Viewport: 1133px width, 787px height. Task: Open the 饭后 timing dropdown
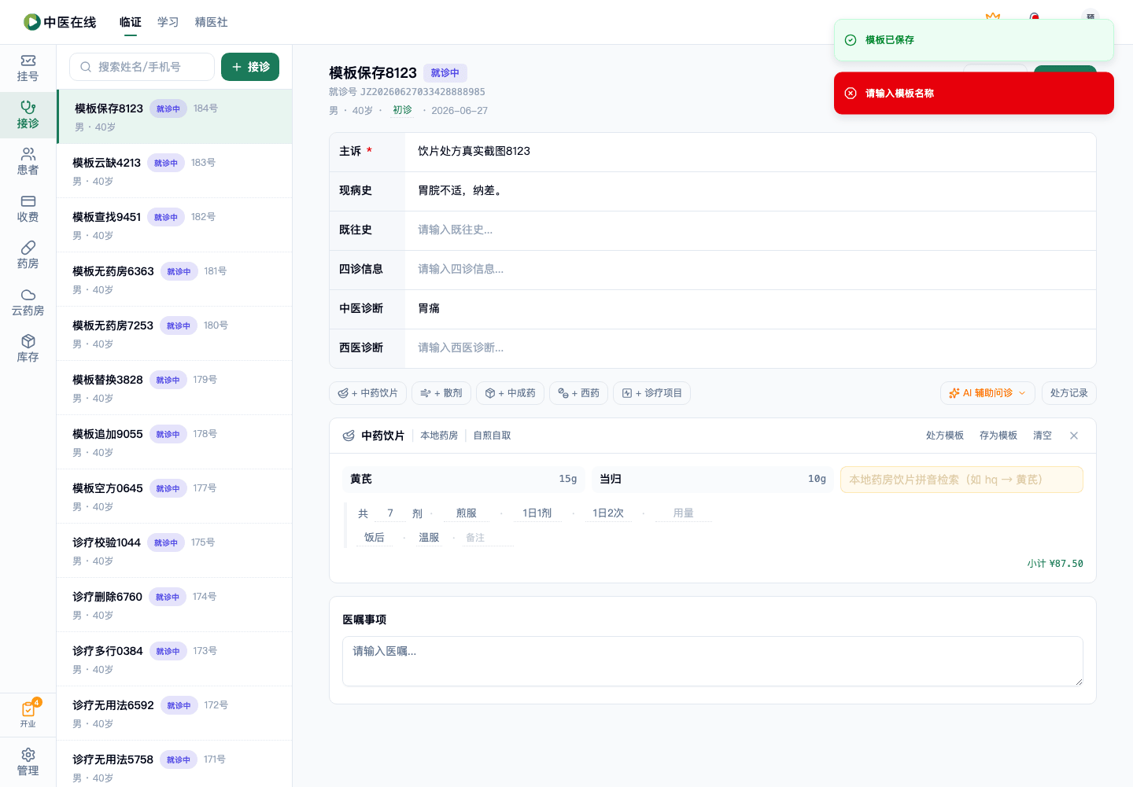[x=374, y=538]
